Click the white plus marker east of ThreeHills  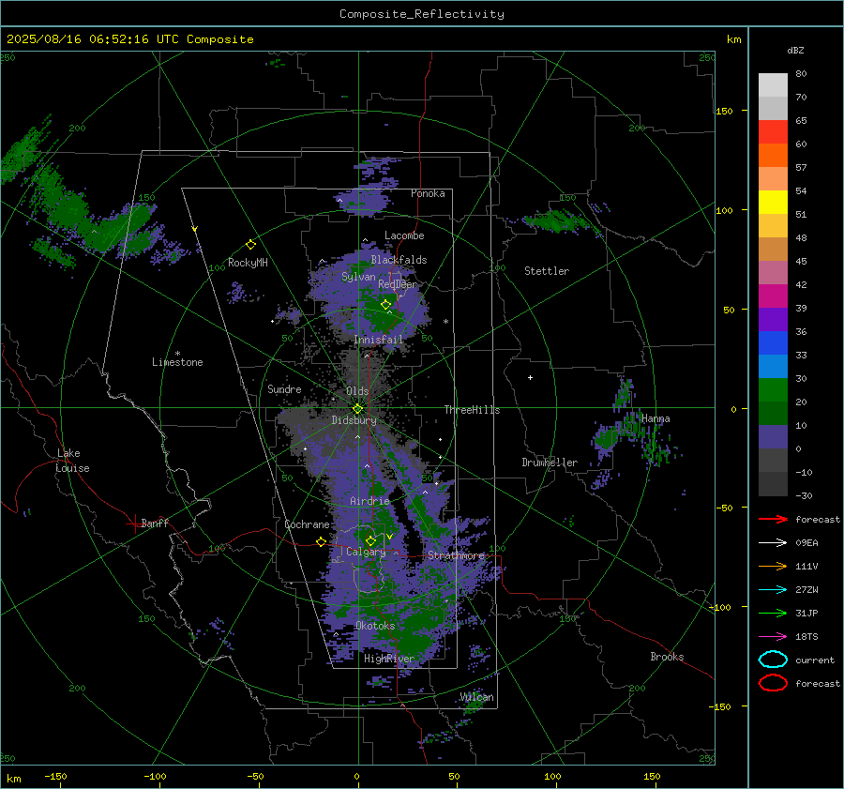point(530,377)
